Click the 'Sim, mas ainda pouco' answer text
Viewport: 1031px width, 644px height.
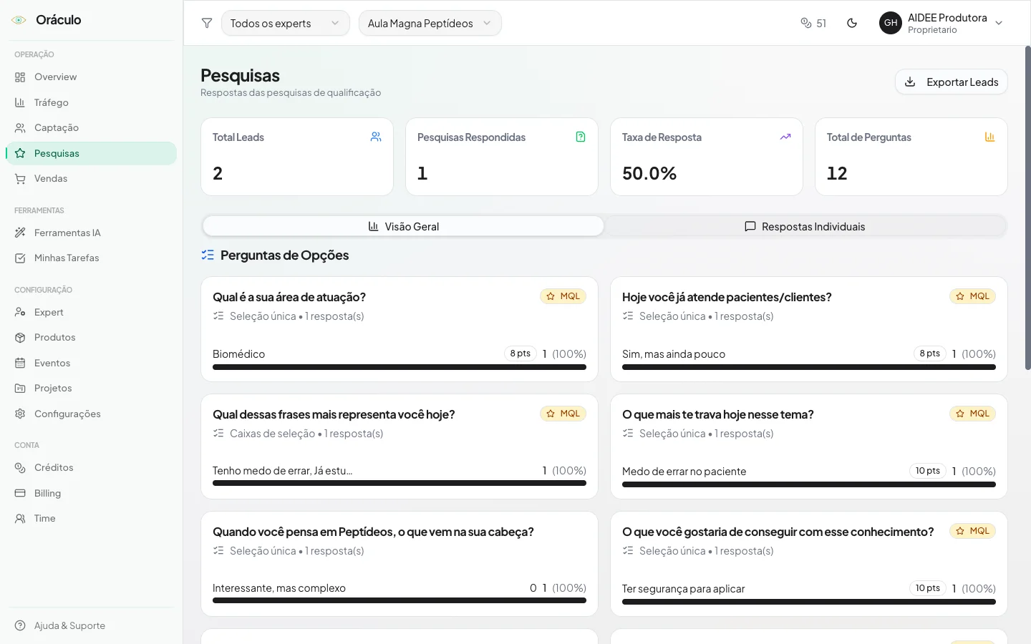(x=674, y=354)
